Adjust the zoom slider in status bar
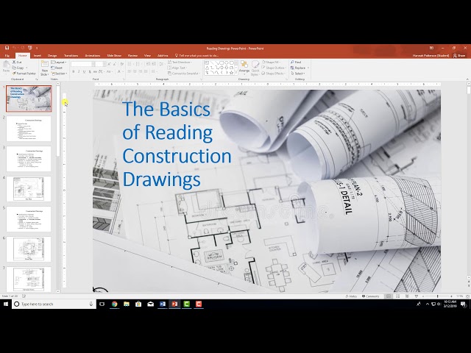471x353 pixels. coord(437,296)
